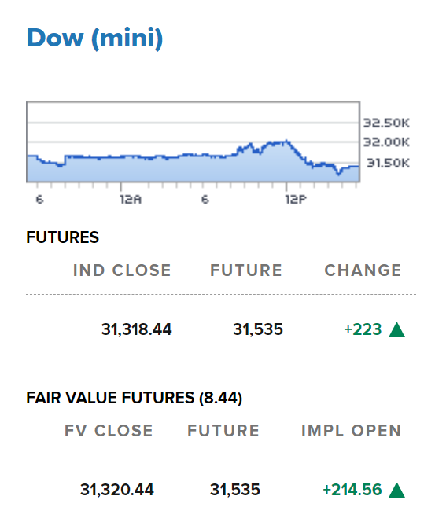Click the FAIR VALUE FUTURES (8.44) heading

point(135,398)
